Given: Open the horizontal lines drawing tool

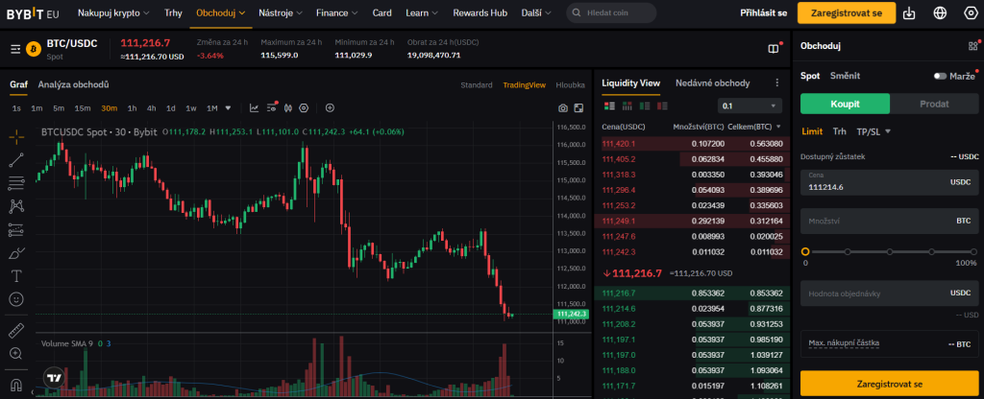Looking at the screenshot, I should (17, 183).
